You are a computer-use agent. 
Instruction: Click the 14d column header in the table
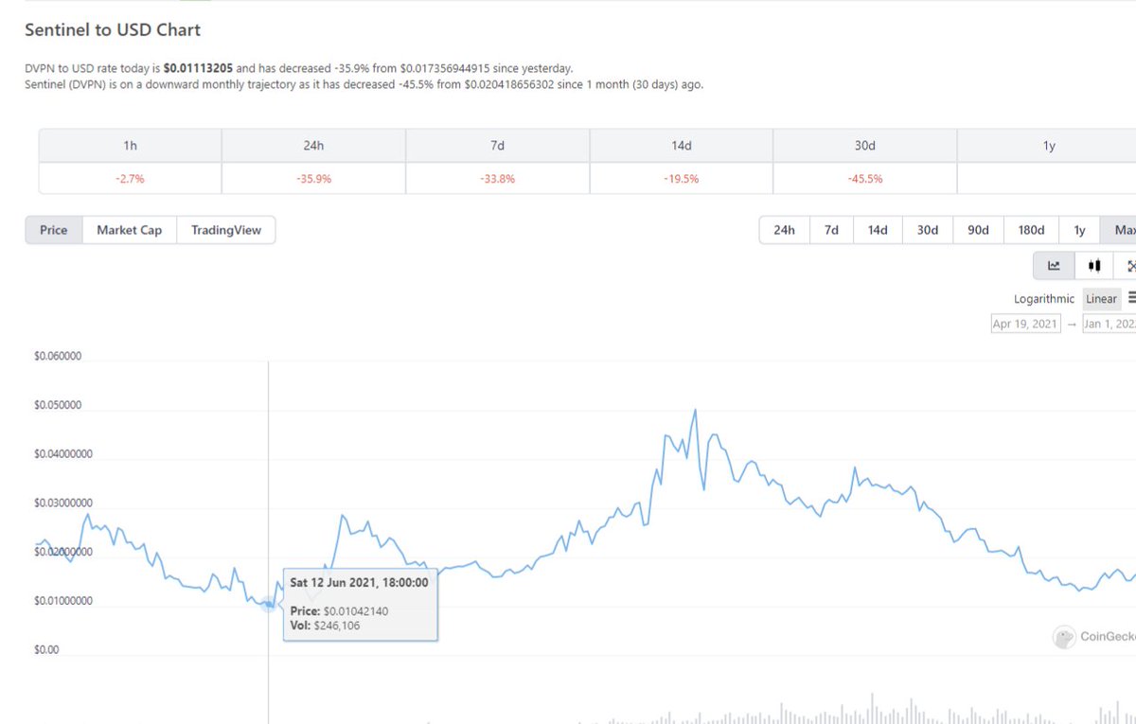[x=681, y=146]
